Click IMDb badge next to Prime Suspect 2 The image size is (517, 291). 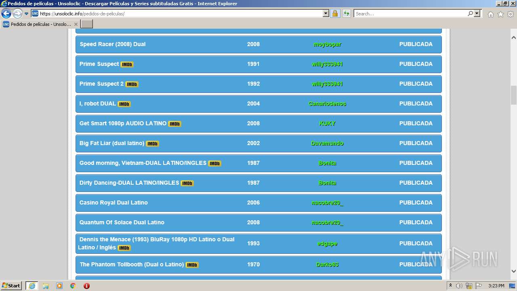coord(132,84)
